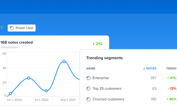177x106 pixels.
Task: Click the 168 notes created heading
Action: (16, 42)
